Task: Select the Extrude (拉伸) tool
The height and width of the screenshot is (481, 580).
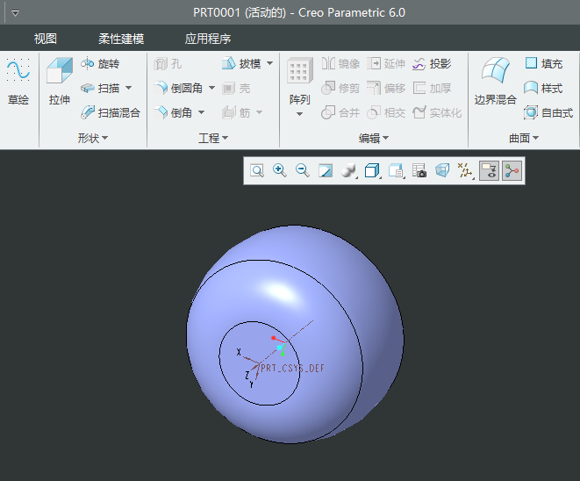Action: [x=59, y=81]
